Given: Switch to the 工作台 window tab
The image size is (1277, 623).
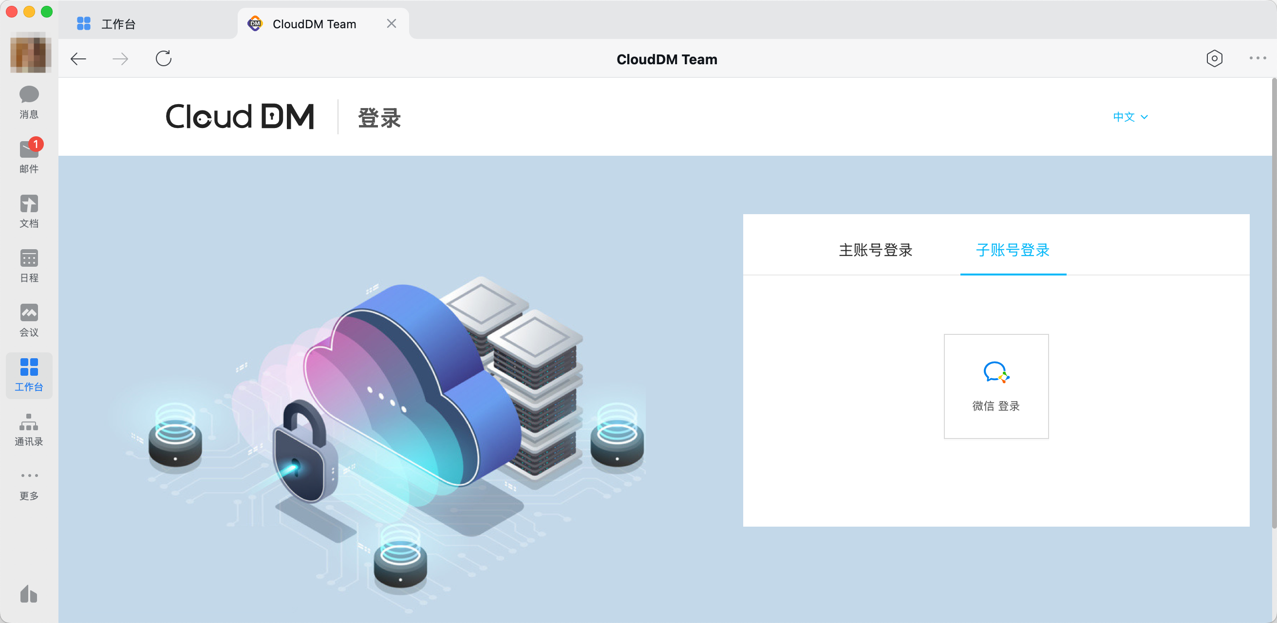Looking at the screenshot, I should (117, 24).
